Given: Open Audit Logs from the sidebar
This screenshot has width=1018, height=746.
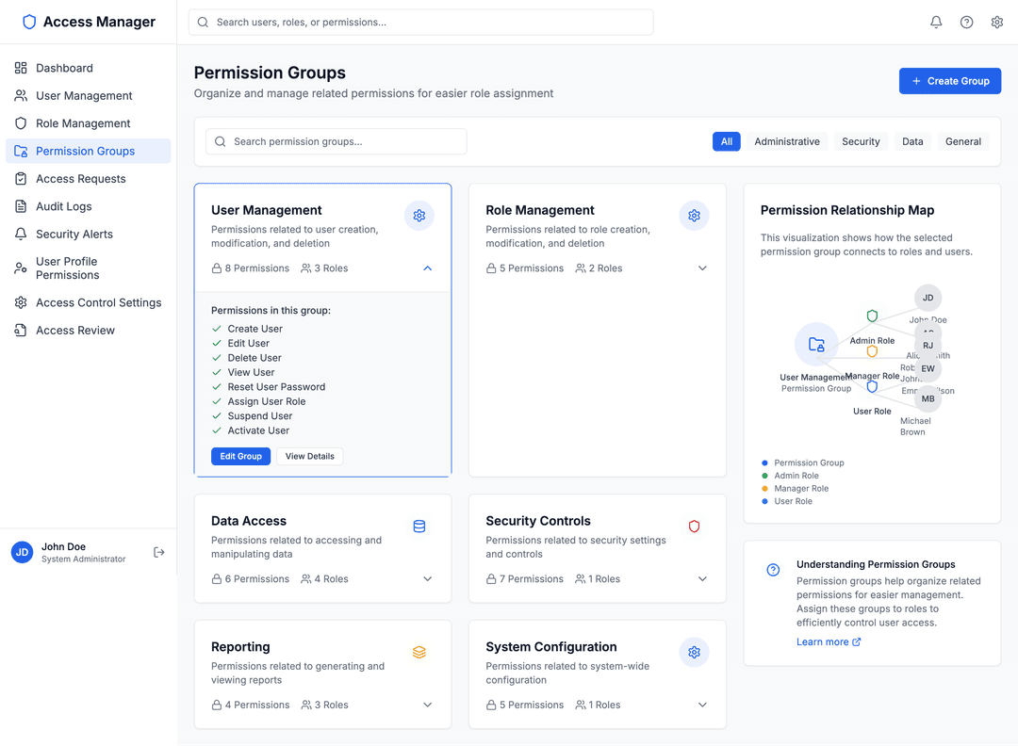Looking at the screenshot, I should 64,206.
